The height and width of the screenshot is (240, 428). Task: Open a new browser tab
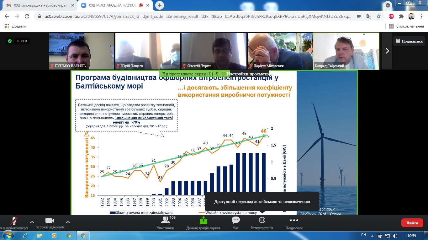(x=160, y=5)
